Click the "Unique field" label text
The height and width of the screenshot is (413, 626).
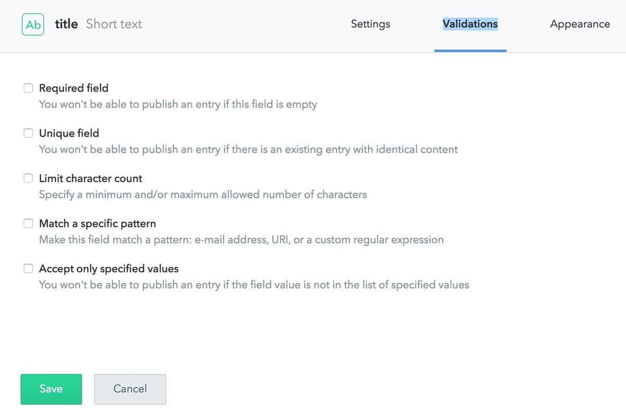(69, 133)
